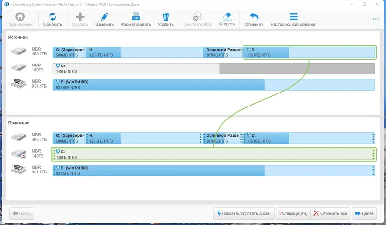This screenshot has height=225, width=386.
Task: Select source 931.5ГБ USB disk icon
Action: coord(19,83)
